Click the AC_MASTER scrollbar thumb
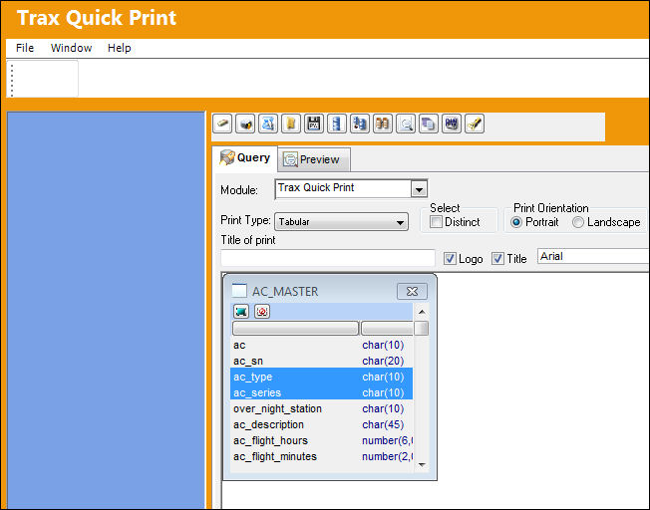This screenshot has width=650, height=510. [422, 328]
